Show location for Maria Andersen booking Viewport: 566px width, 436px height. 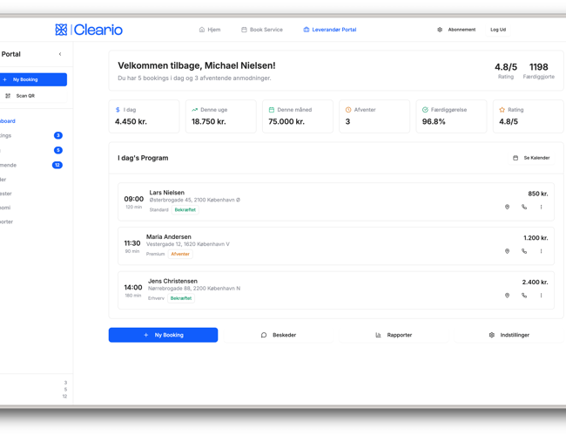click(507, 251)
